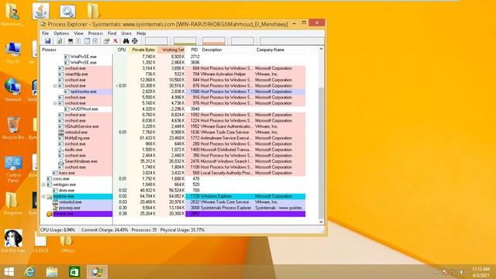
Task: Toggle the Show Lower Pane toolbar icon
Action: [87, 41]
